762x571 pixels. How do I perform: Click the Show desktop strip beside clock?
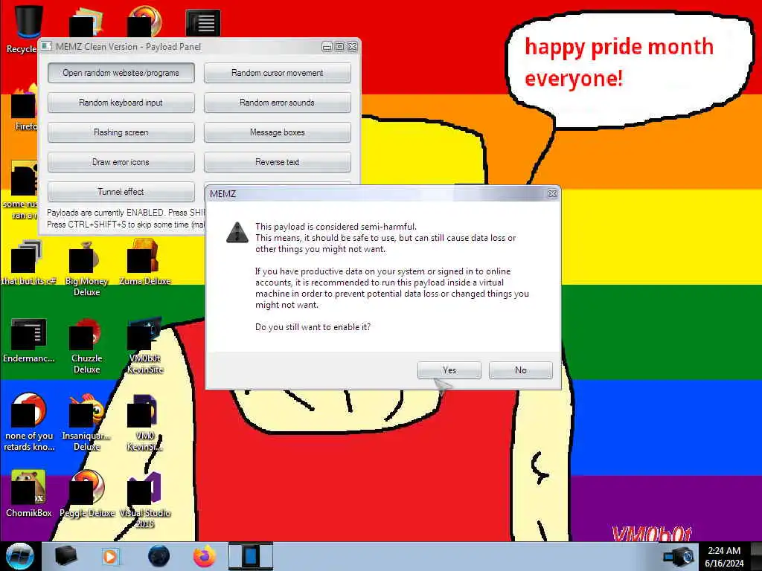point(756,556)
